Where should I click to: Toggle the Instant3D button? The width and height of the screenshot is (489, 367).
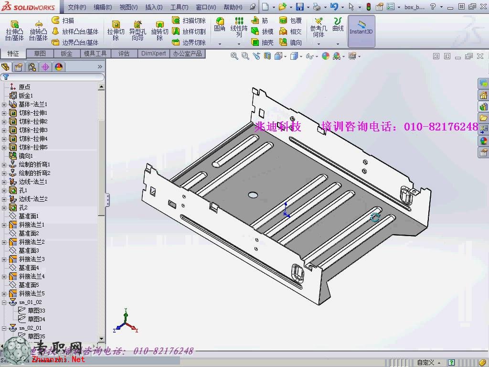(x=361, y=31)
